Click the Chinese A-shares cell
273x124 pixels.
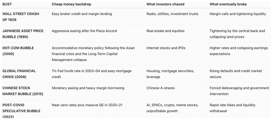[161, 88]
